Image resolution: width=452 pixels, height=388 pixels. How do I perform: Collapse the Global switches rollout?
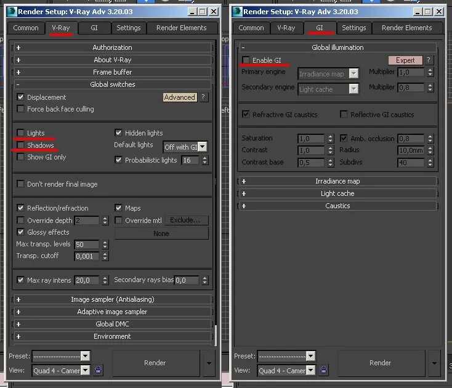(x=113, y=84)
